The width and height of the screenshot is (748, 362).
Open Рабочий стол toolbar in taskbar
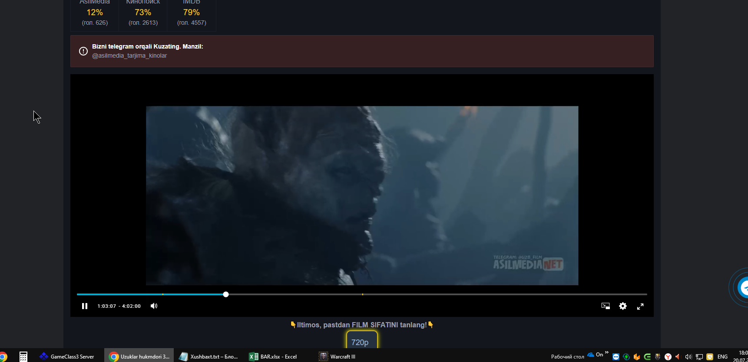click(567, 357)
